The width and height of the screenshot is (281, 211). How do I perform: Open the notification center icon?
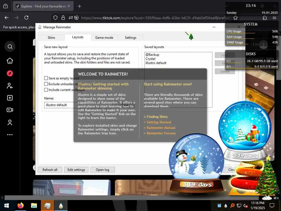[x=272, y=206]
